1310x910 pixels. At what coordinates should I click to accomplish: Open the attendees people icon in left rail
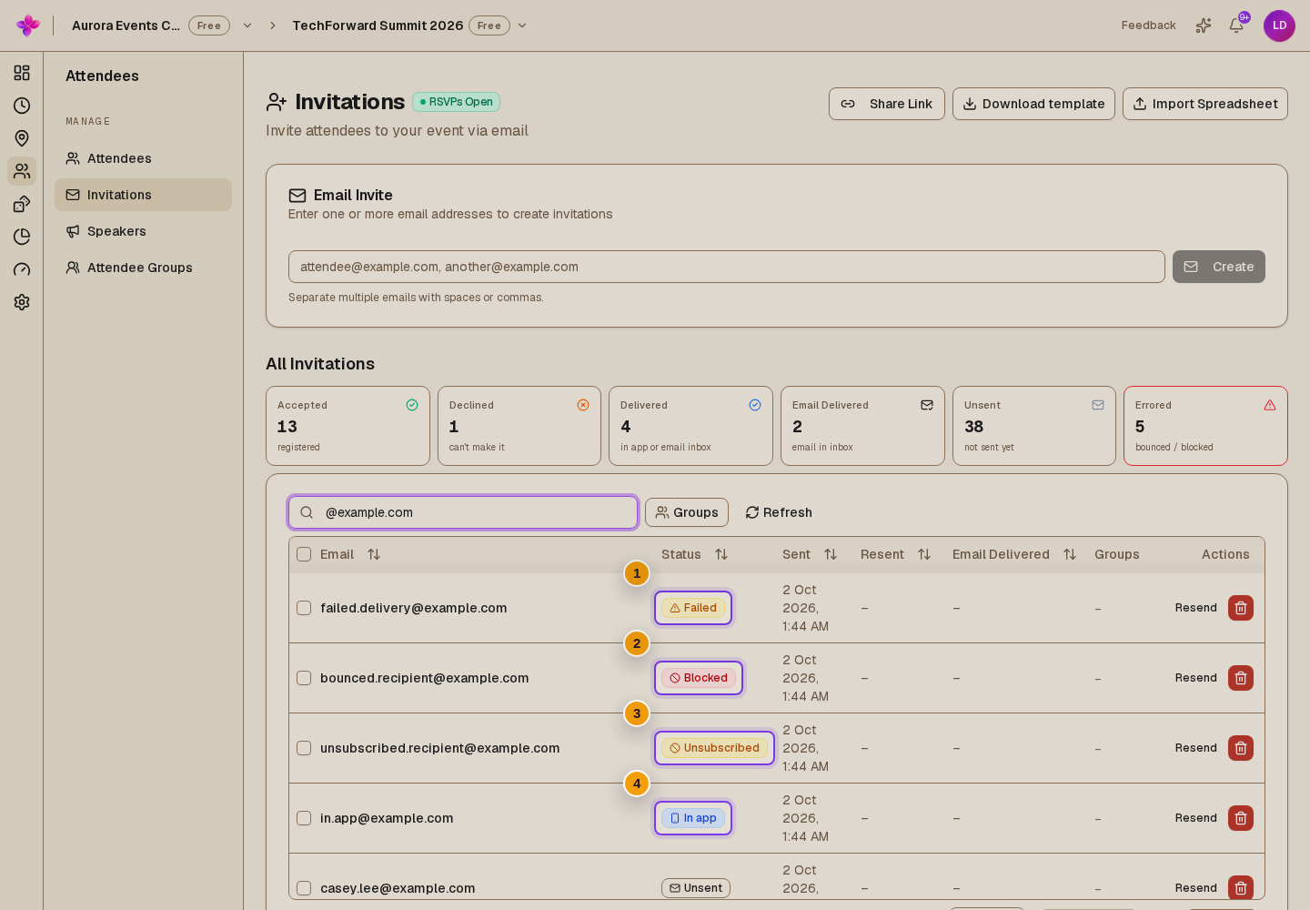[x=22, y=171]
